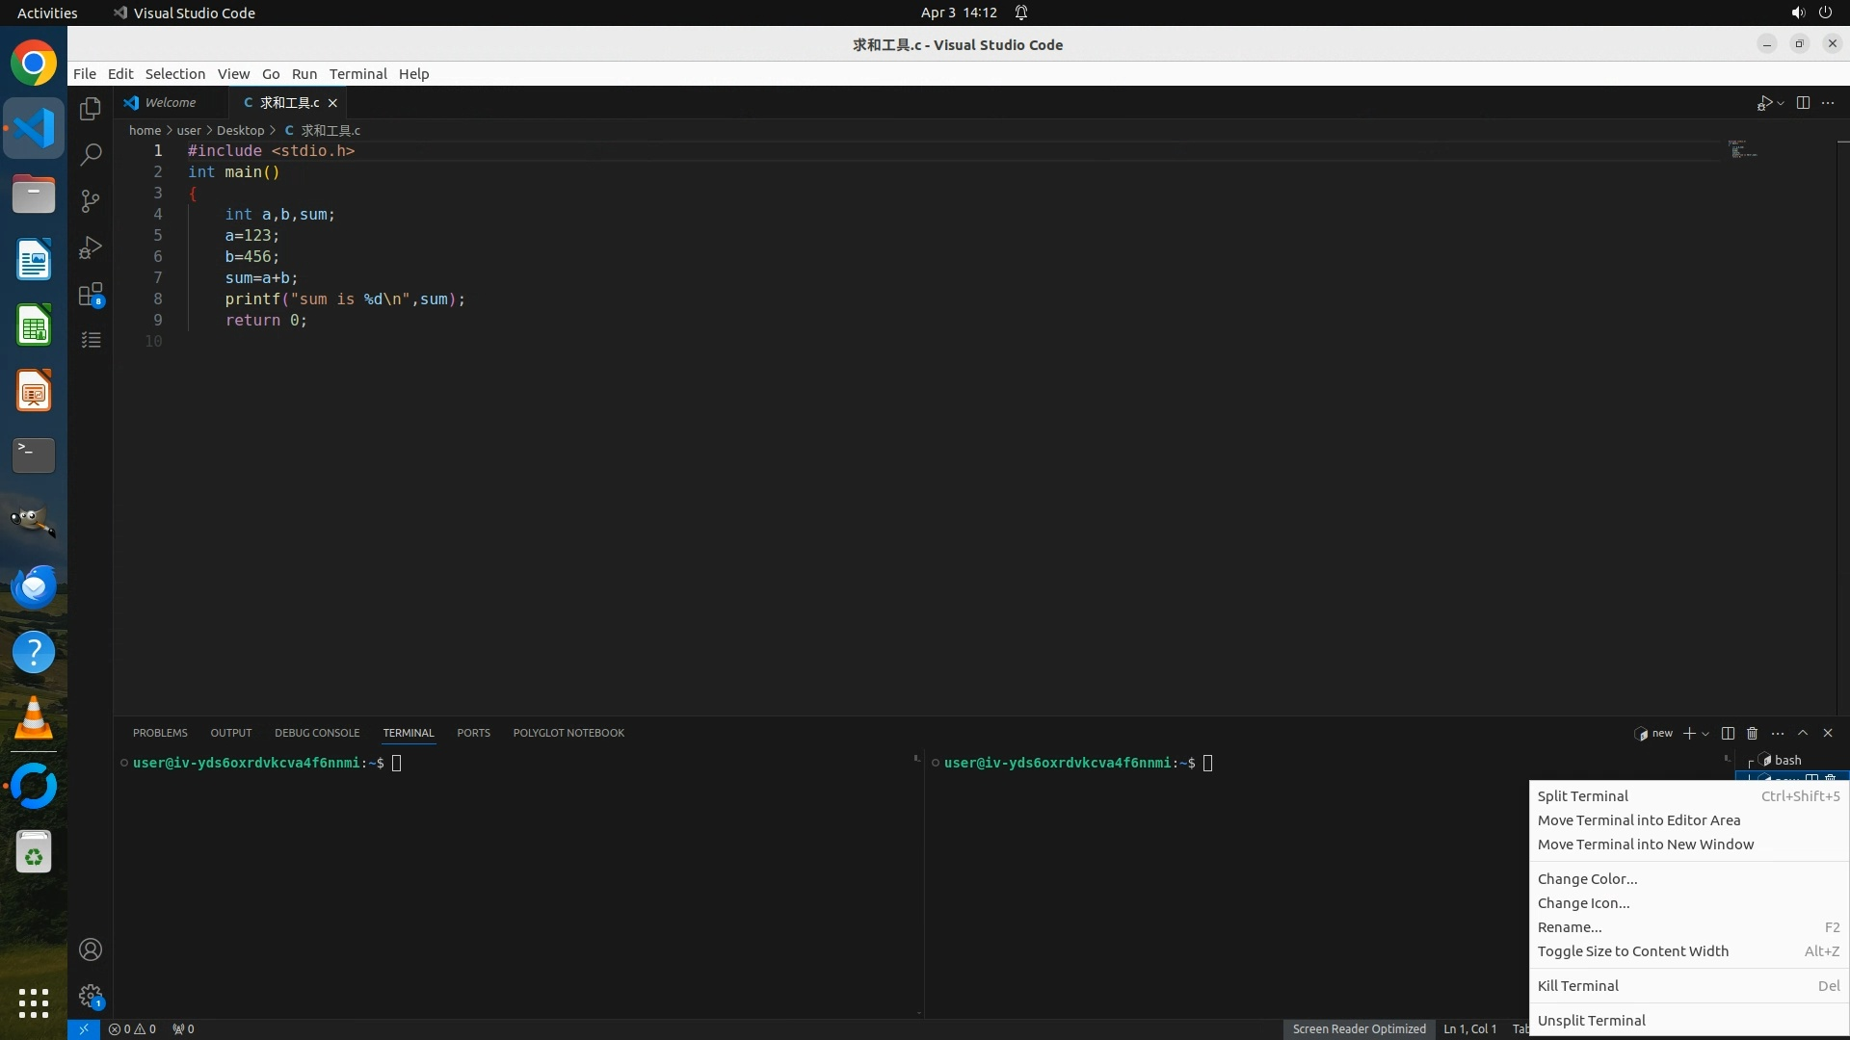The image size is (1850, 1040).
Task: Kill terminal using panel trash icon
Action: point(1753,733)
